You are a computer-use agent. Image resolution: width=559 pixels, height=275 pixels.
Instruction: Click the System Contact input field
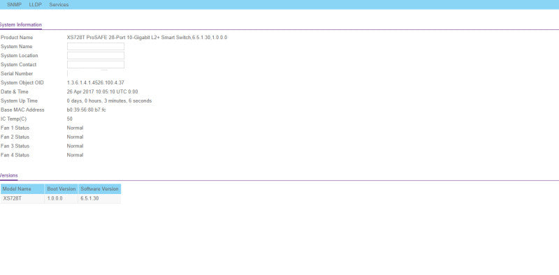pyautogui.click(x=96, y=64)
